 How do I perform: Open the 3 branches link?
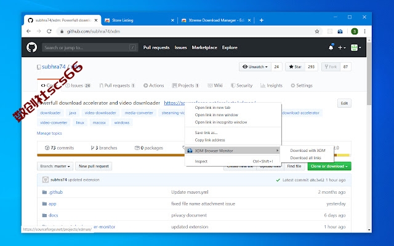coord(104,148)
